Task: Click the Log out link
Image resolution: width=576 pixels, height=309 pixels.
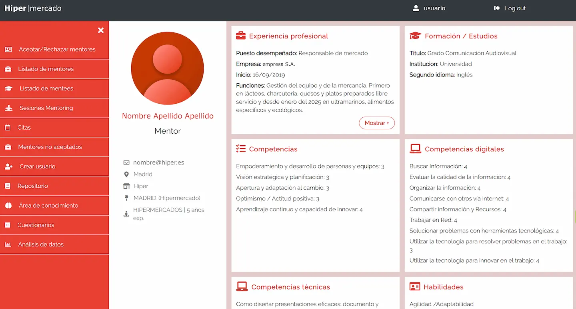Action: coord(515,8)
